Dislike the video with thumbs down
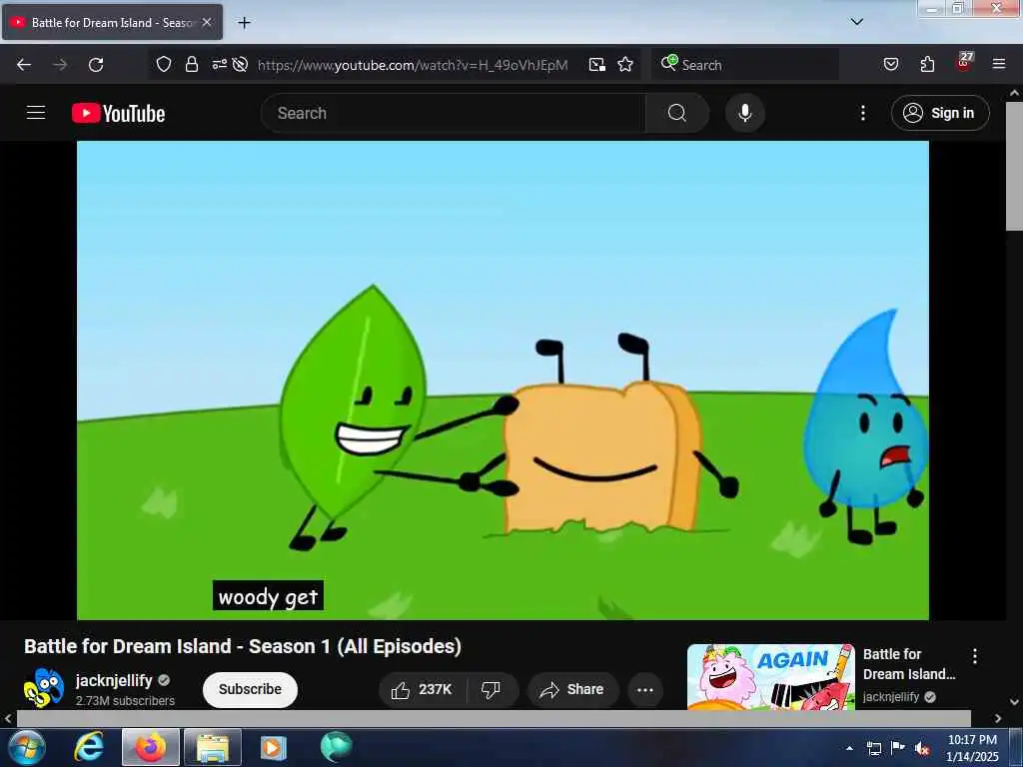The height and width of the screenshot is (767, 1023). coord(491,689)
